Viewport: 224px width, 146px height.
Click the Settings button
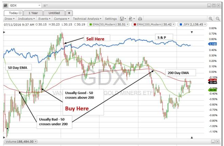(x=111, y=19)
